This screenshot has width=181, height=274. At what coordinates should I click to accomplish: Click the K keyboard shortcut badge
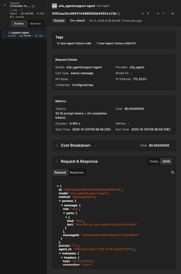(148, 13)
